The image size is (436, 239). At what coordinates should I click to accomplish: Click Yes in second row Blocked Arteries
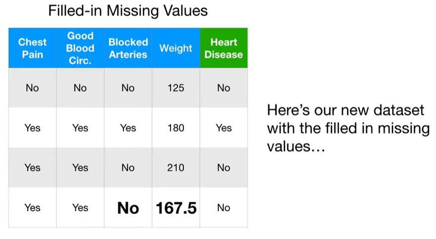click(x=128, y=128)
